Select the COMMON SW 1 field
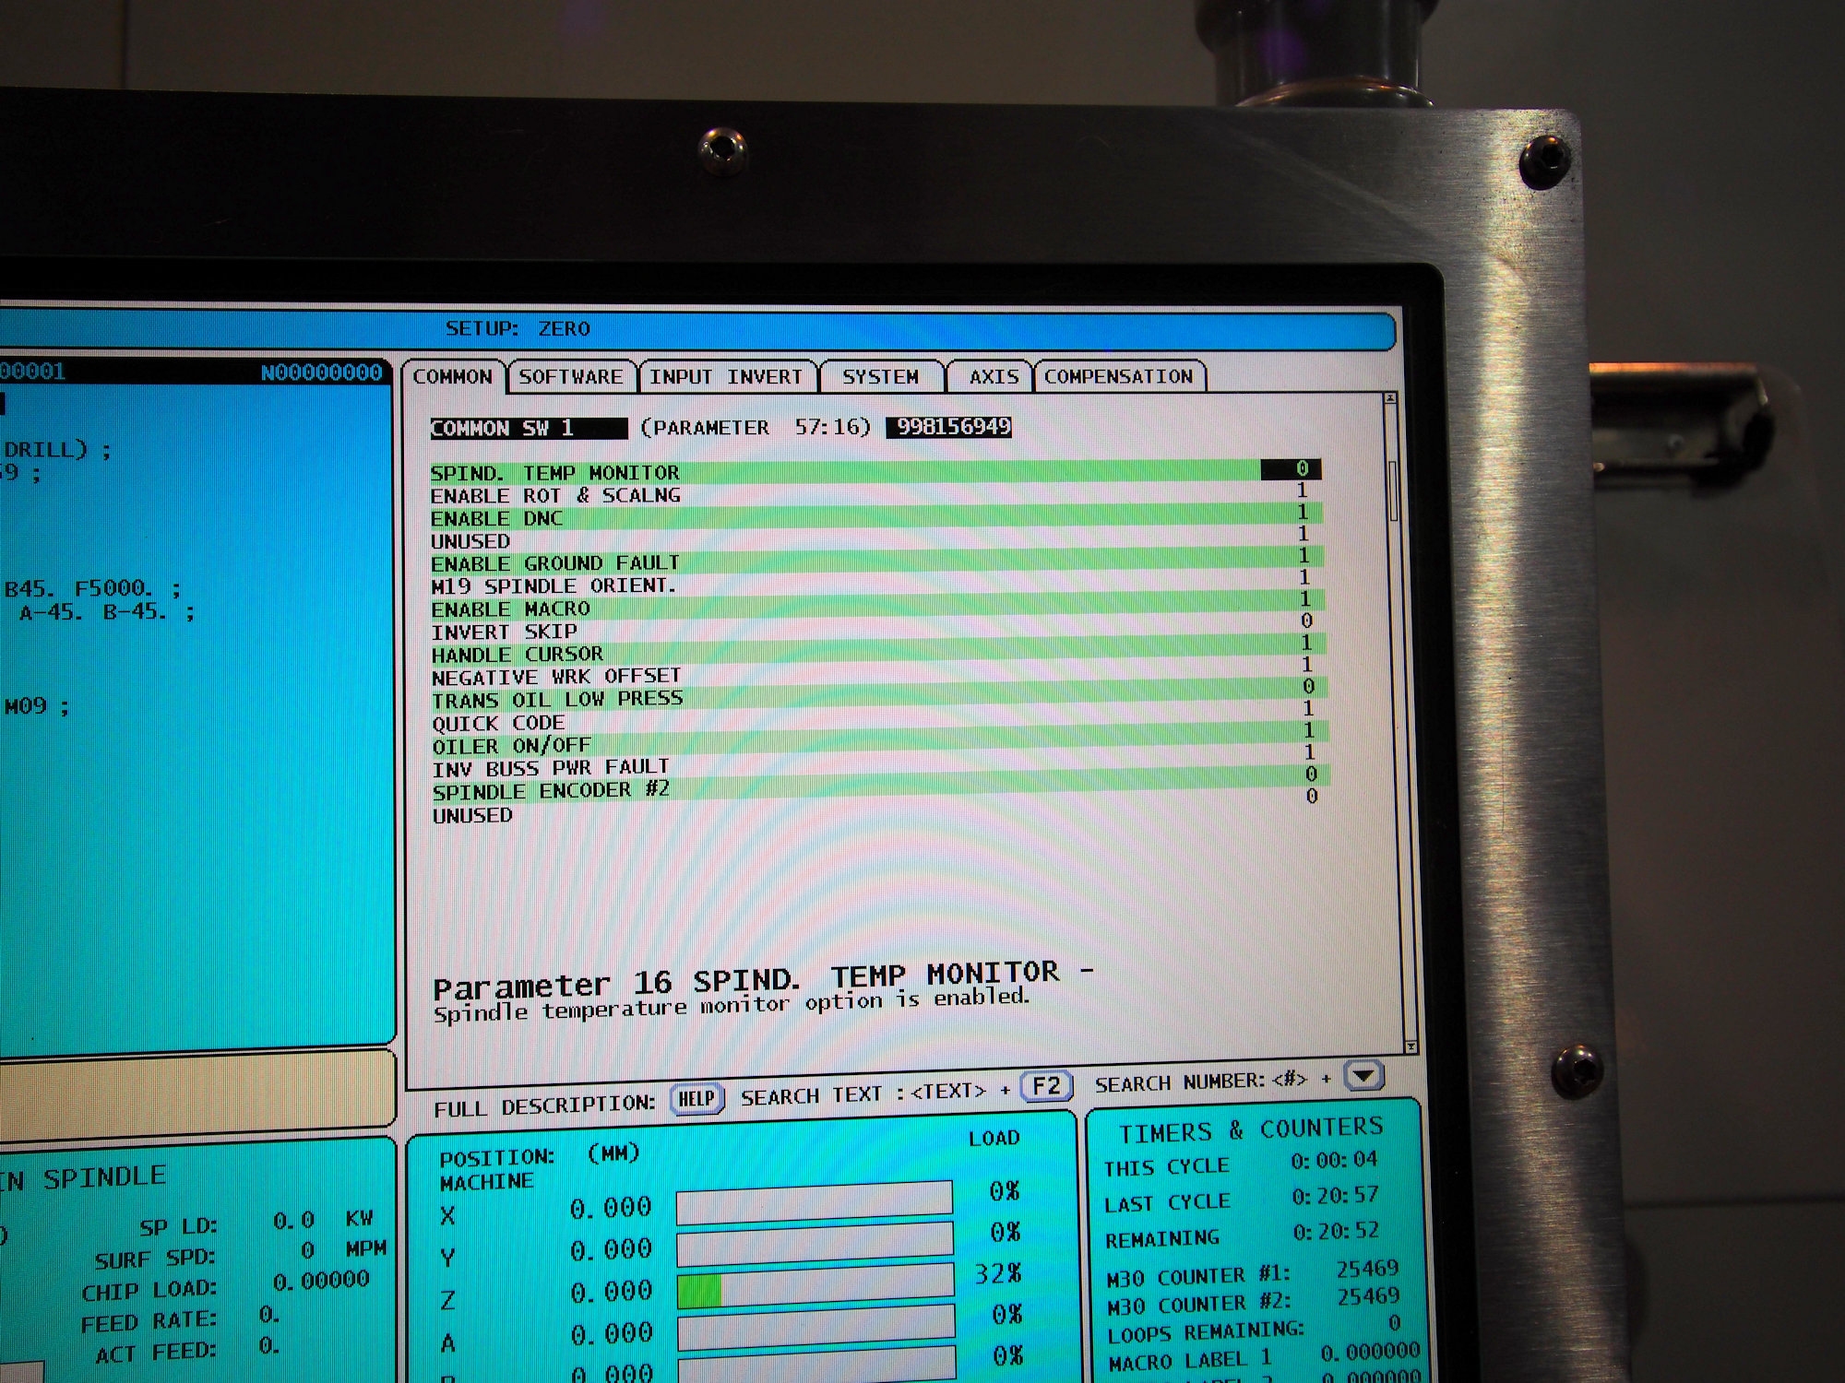The height and width of the screenshot is (1383, 1845). point(529,429)
